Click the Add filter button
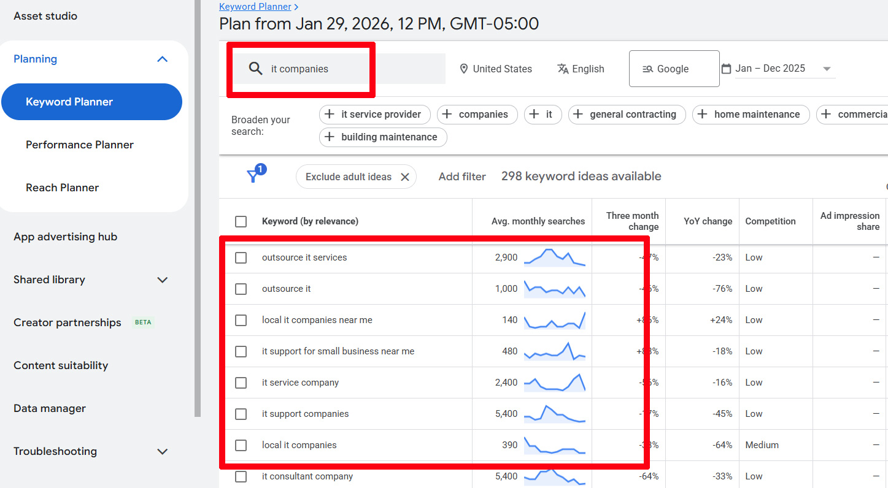888x488 pixels. tap(461, 177)
